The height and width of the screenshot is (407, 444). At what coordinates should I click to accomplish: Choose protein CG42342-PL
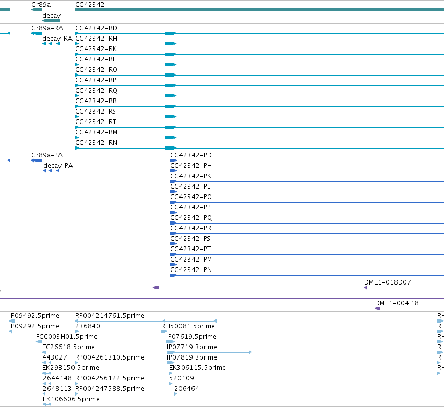point(190,187)
